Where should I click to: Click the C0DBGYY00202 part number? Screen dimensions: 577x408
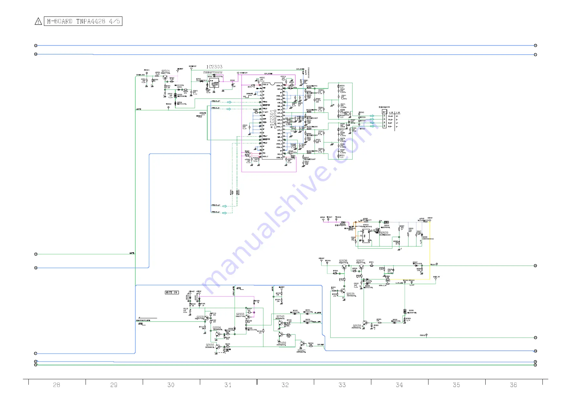pyautogui.click(x=213, y=73)
